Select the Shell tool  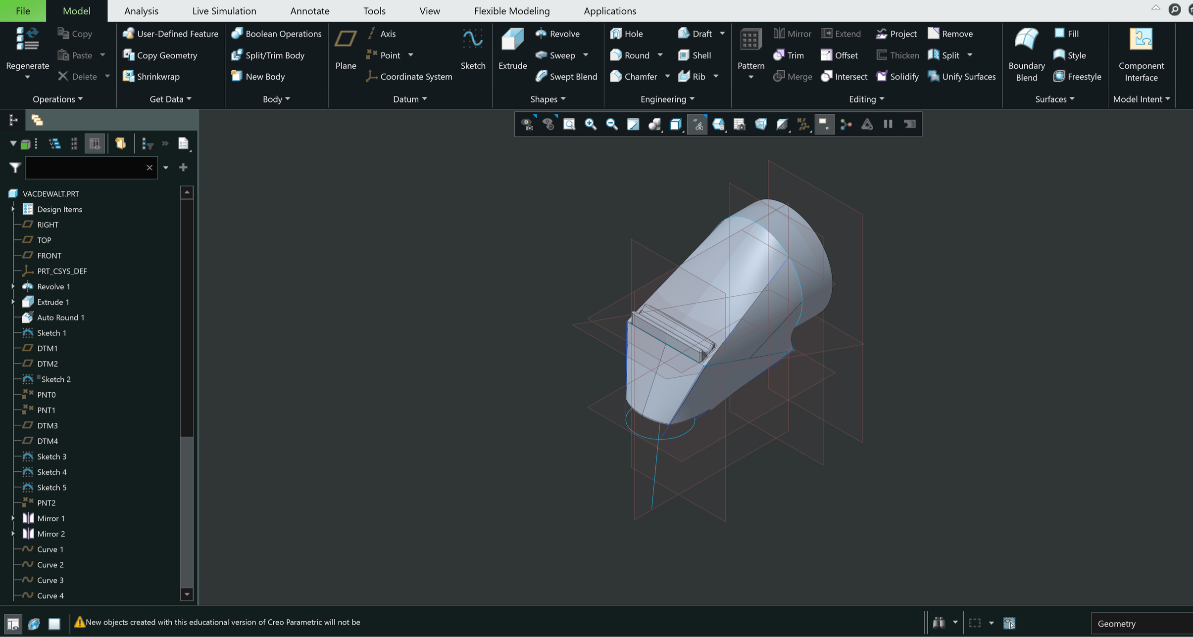695,55
